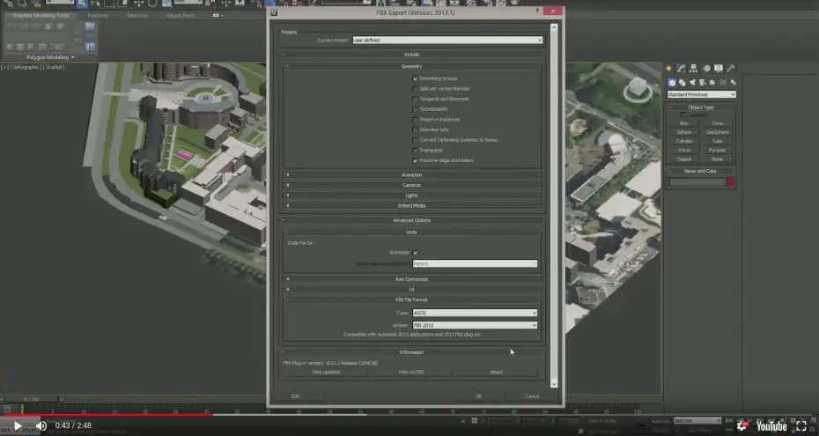Select the Space Warps category icon
819x436 pixels.
[723, 83]
